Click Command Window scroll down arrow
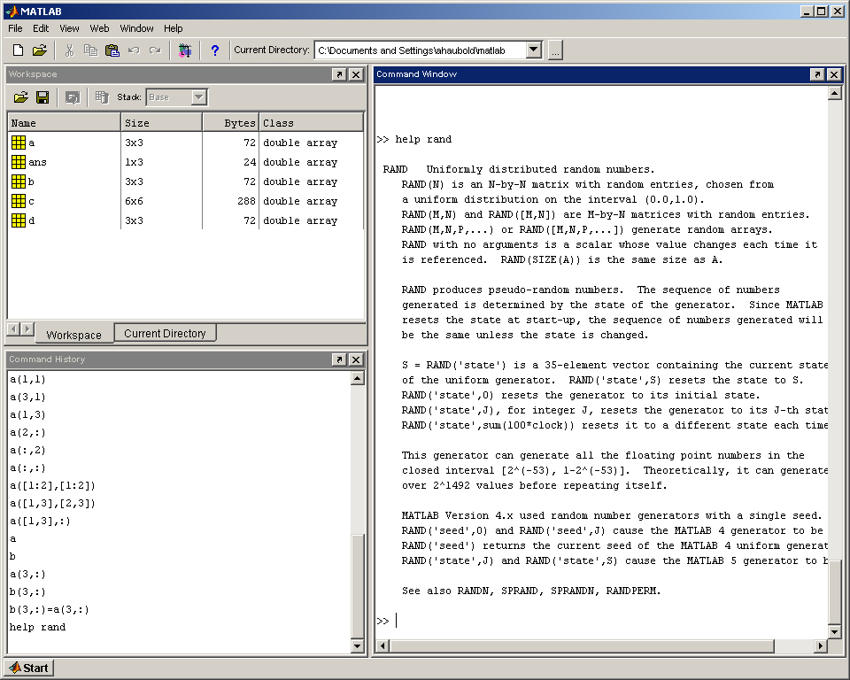Image resolution: width=850 pixels, height=680 pixels. click(x=834, y=631)
